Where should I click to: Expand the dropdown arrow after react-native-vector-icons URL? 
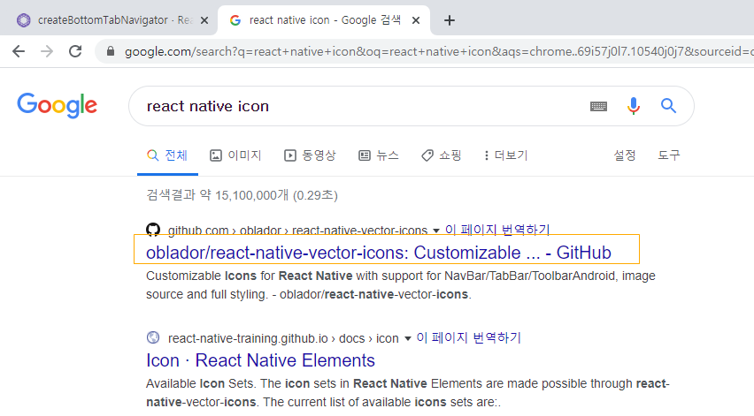pyautogui.click(x=436, y=231)
